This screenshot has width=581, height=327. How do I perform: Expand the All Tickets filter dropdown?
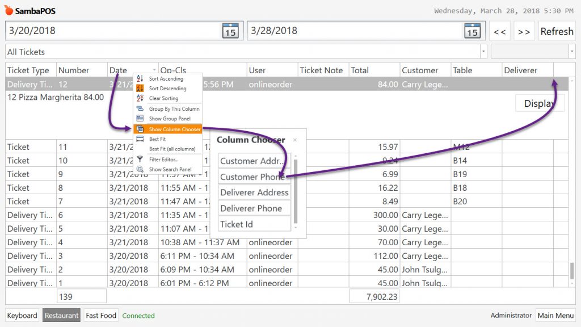click(x=483, y=52)
